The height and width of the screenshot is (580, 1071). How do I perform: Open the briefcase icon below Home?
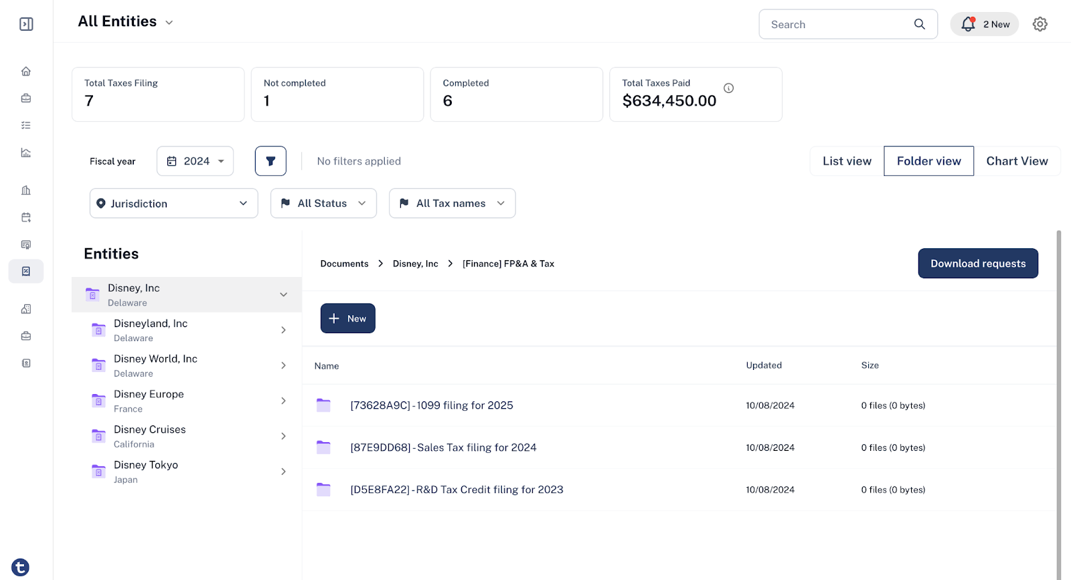(26, 98)
